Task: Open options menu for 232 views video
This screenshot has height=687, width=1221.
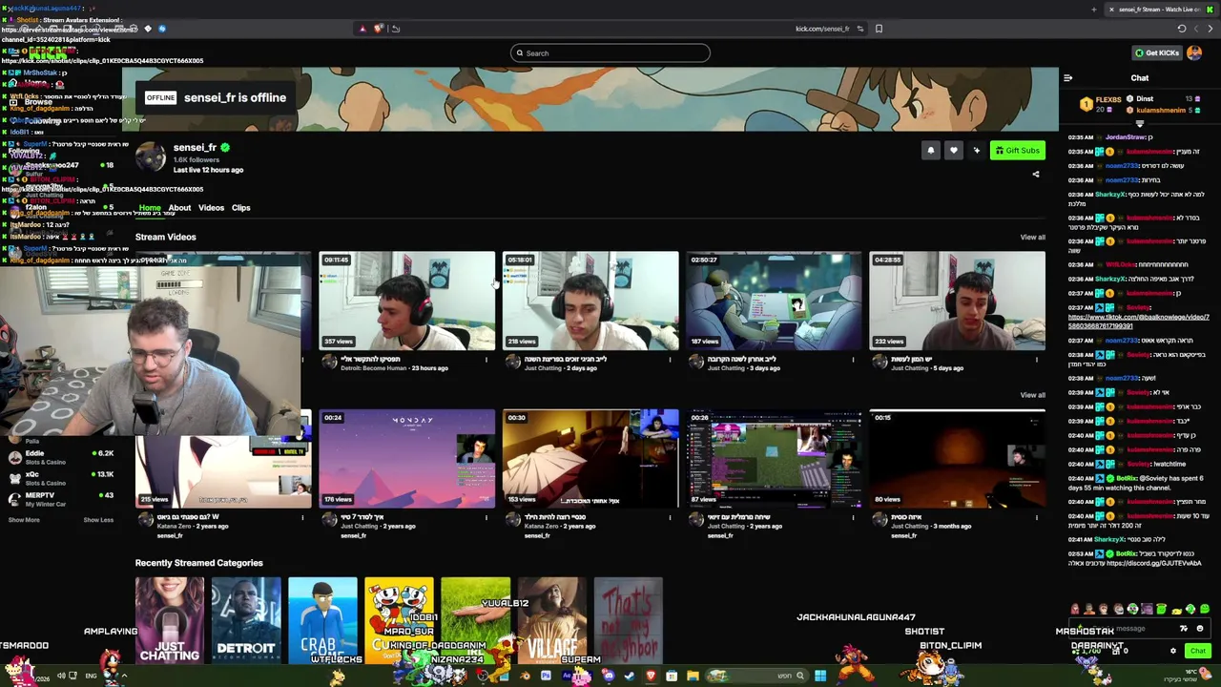Action: [x=1036, y=361]
